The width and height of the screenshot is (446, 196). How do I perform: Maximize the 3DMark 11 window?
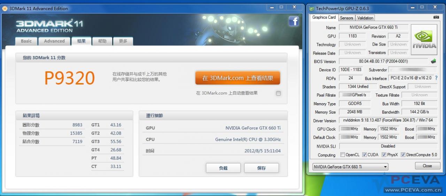(281, 7)
